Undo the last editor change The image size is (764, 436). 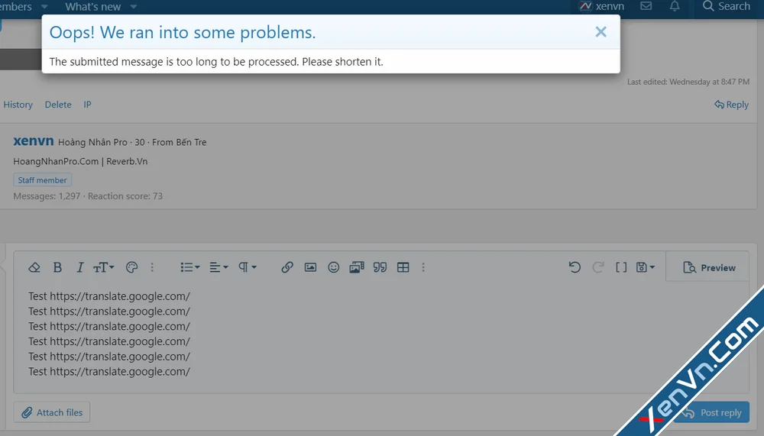[x=575, y=267]
